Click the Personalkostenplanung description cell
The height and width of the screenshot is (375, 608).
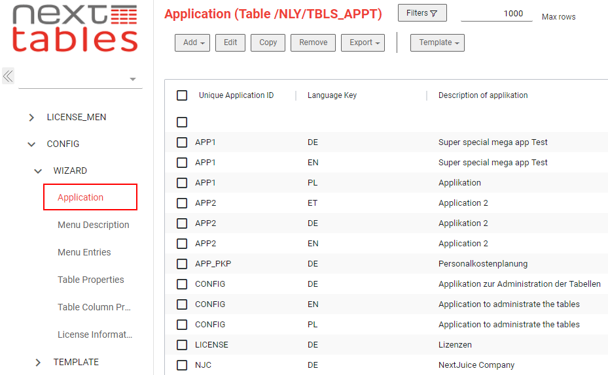click(x=483, y=264)
